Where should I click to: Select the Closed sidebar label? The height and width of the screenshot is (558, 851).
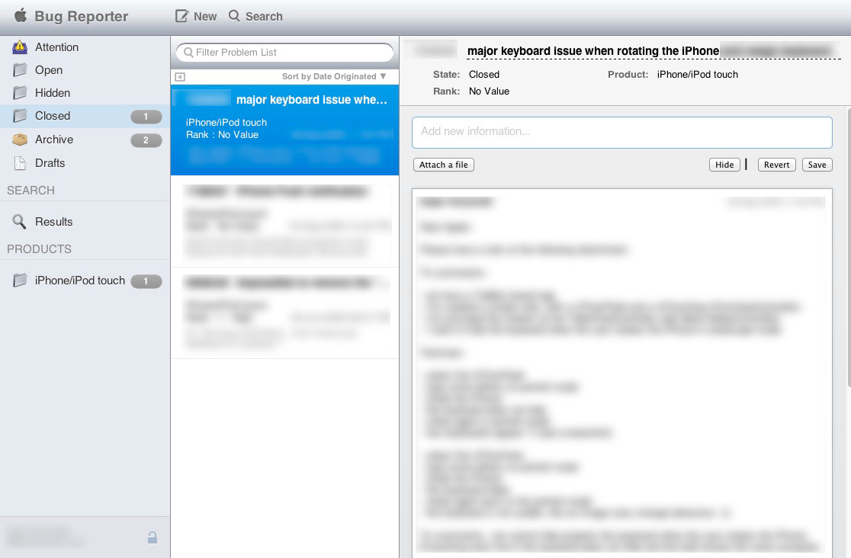[53, 116]
